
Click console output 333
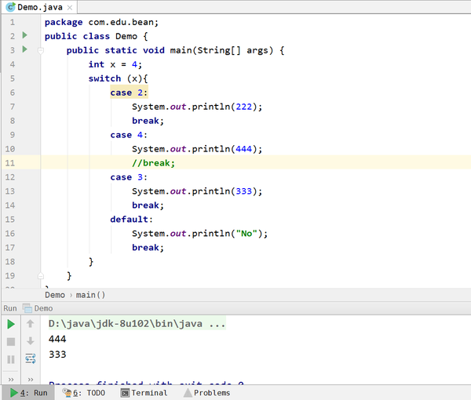point(57,355)
